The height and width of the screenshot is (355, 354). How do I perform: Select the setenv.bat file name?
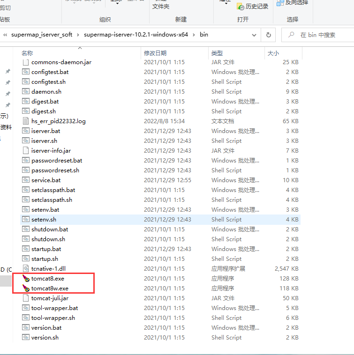45,210
